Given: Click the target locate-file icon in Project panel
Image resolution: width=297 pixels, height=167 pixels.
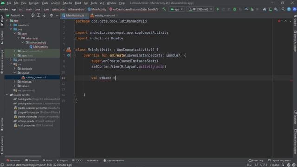Looking at the screenshot, I should pyautogui.click(x=33, y=15).
